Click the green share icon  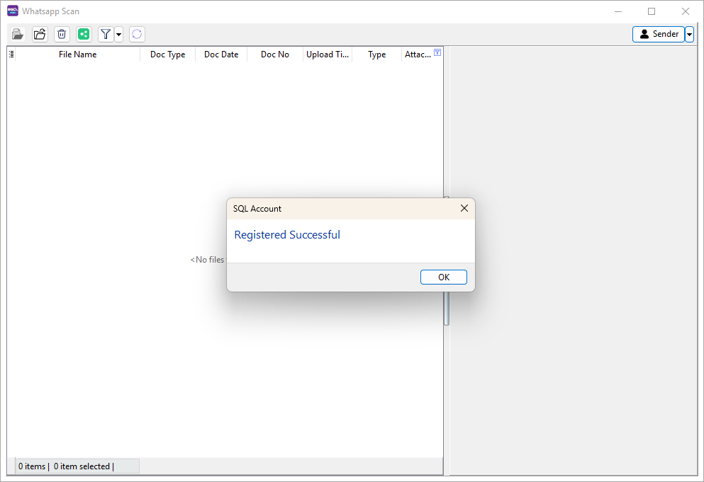pyautogui.click(x=84, y=34)
